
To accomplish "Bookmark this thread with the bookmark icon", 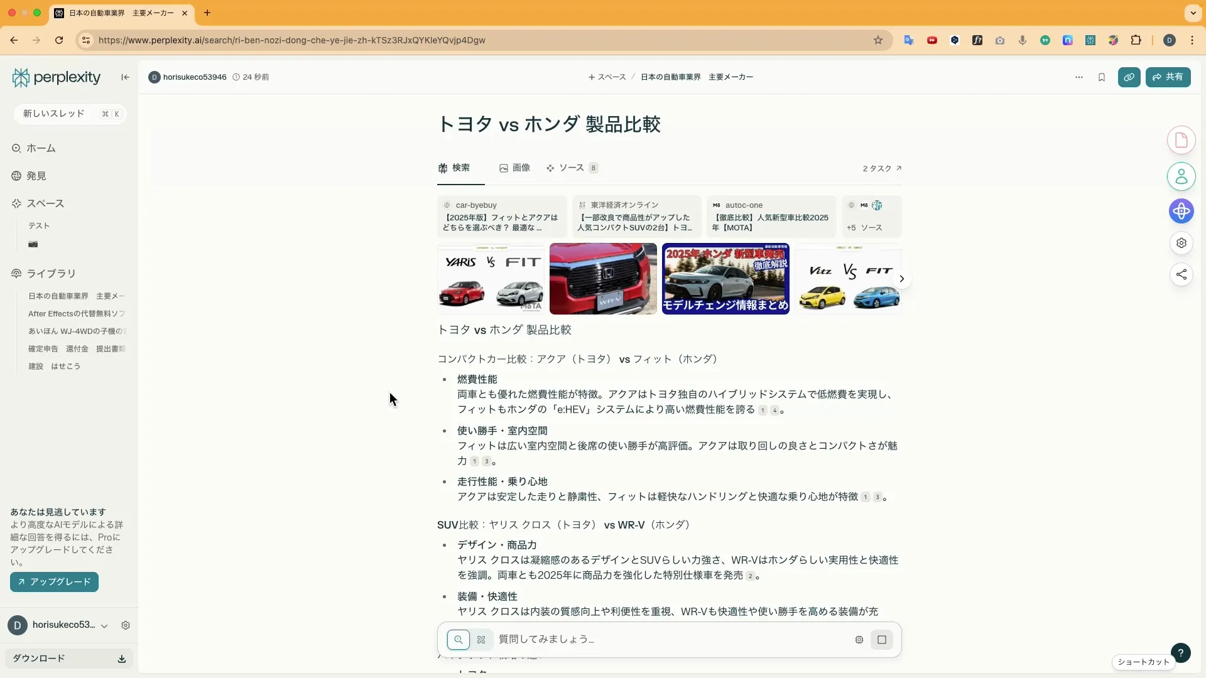I will pos(1102,77).
